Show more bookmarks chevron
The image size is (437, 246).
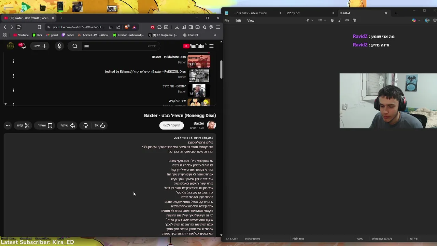(215, 35)
